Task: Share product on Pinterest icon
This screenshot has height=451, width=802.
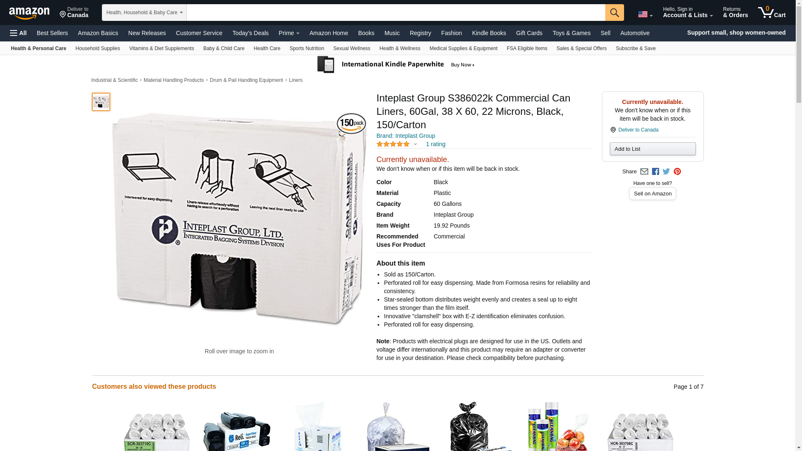Action: point(677,172)
